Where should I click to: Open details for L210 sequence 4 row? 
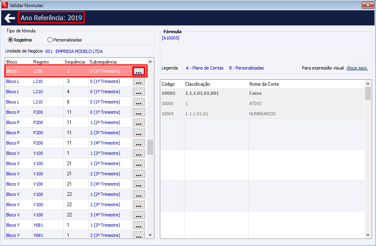(x=139, y=92)
